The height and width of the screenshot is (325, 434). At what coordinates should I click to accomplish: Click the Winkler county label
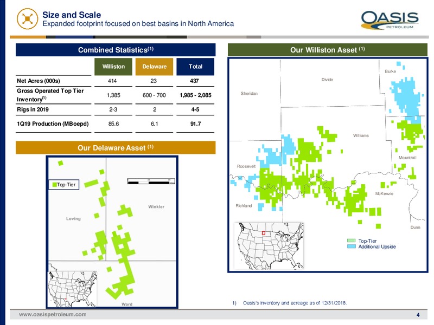(156, 207)
